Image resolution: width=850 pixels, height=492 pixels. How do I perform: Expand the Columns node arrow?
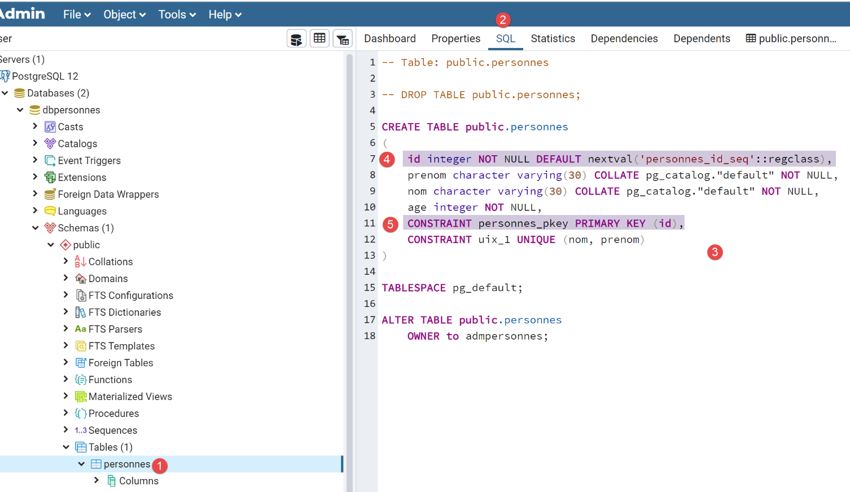point(97,481)
